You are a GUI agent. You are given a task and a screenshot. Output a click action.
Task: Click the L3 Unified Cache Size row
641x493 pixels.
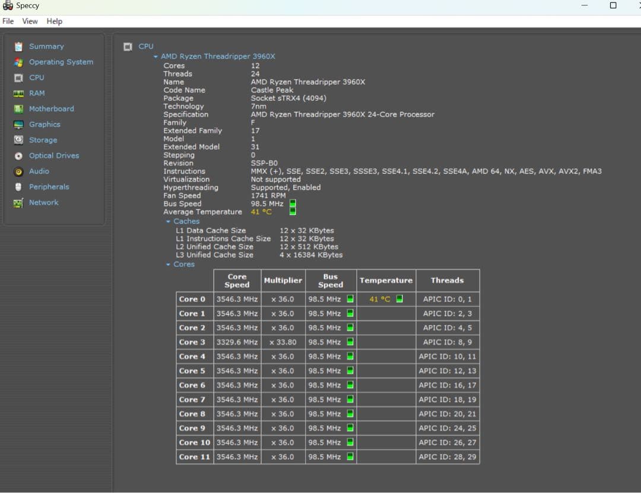(259, 255)
